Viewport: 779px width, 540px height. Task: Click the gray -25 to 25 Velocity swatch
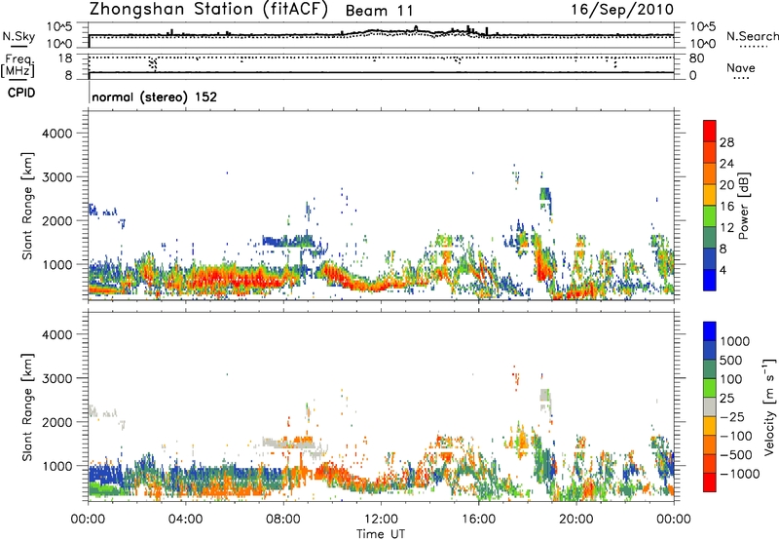[710, 407]
